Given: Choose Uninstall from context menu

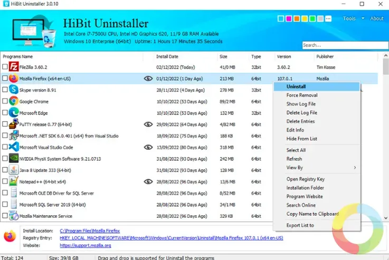Looking at the screenshot, I should click(317, 86).
